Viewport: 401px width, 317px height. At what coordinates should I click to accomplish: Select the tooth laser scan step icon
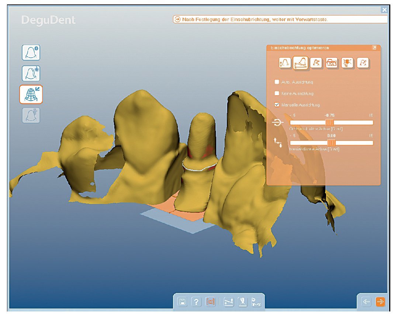pos(31,73)
